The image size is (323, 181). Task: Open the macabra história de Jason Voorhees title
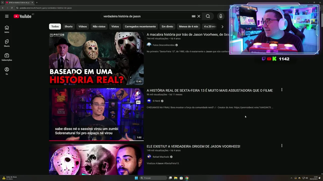188,34
